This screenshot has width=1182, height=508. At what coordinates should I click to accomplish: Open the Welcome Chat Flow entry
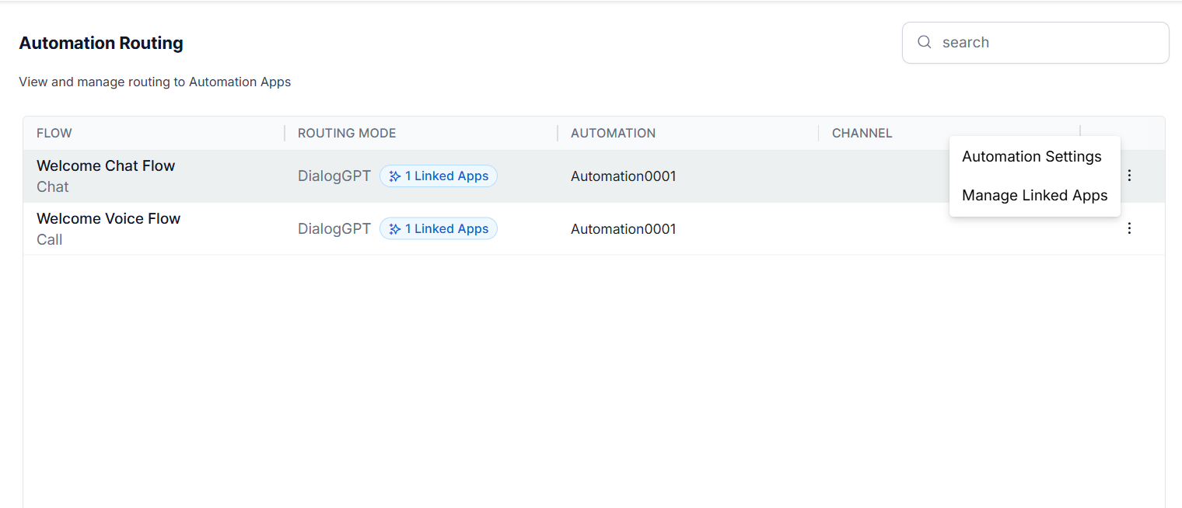[106, 166]
